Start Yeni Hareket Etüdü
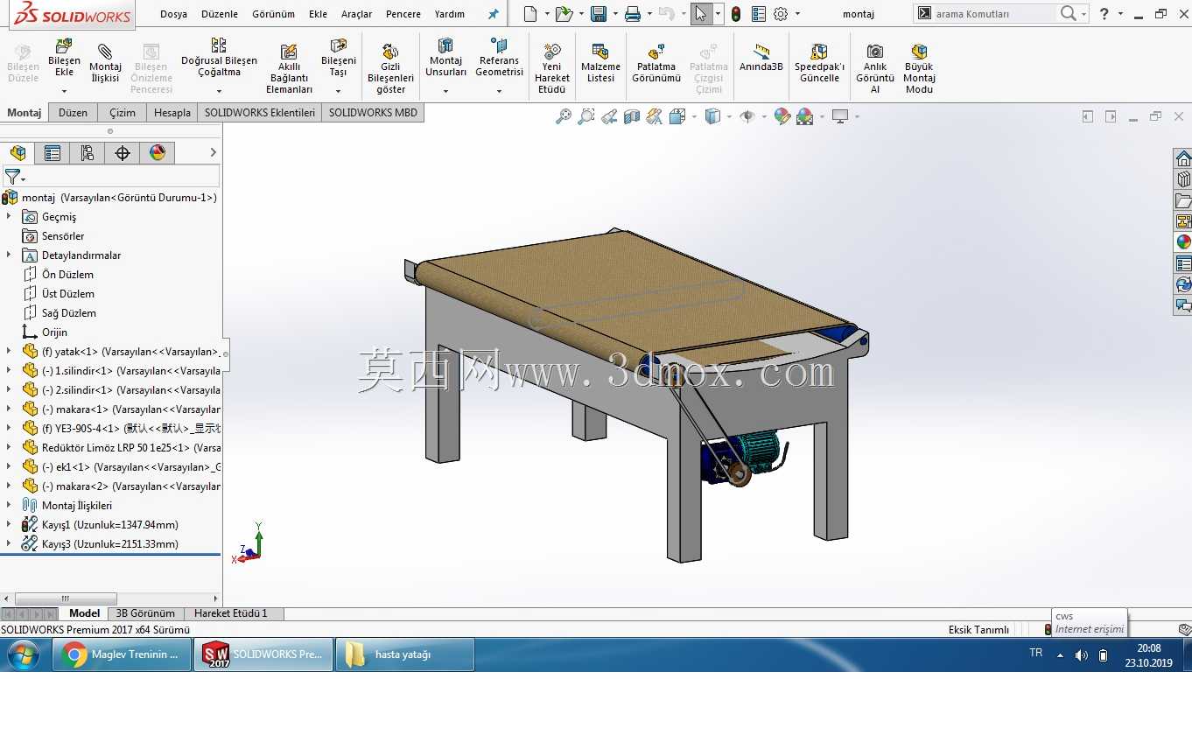 (552, 69)
